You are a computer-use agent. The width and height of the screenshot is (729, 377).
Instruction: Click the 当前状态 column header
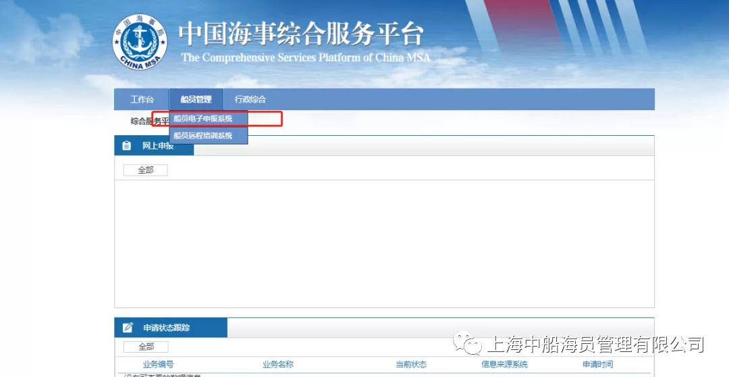pyautogui.click(x=411, y=364)
